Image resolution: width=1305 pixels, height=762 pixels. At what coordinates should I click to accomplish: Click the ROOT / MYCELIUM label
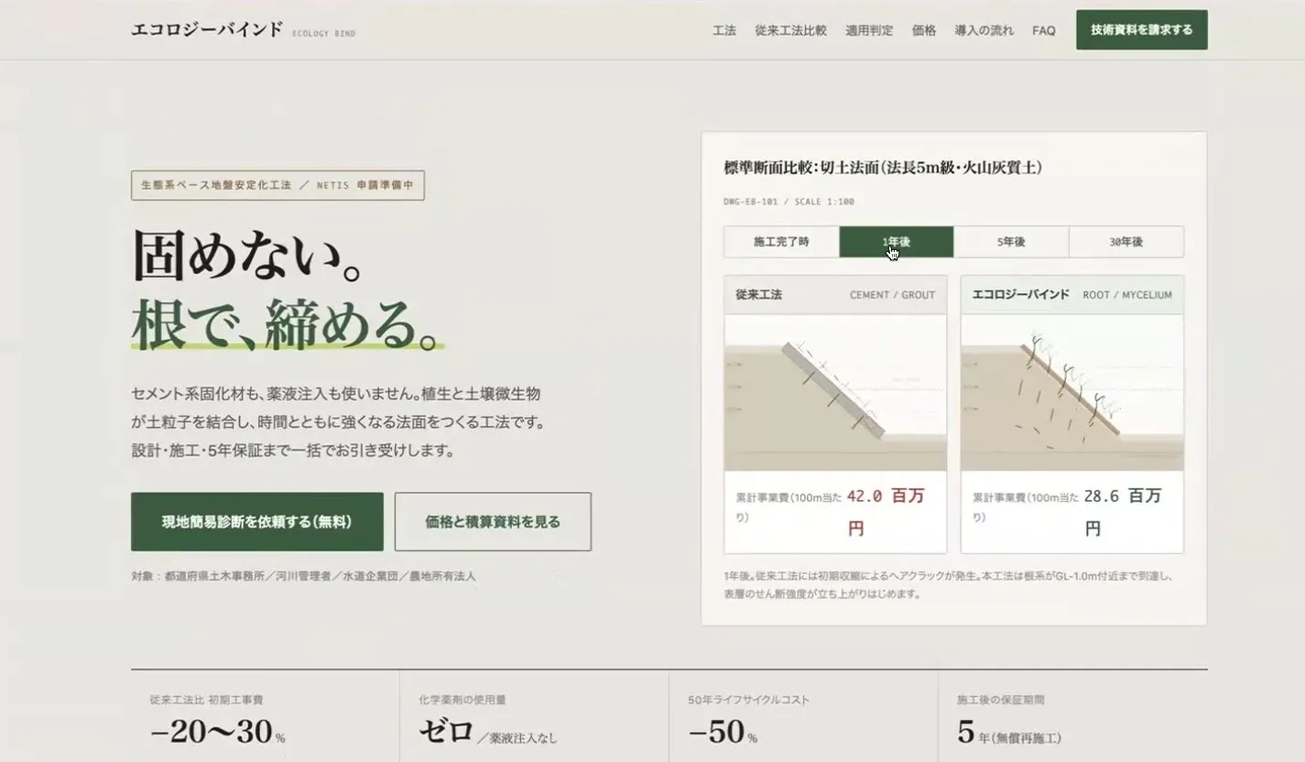pyautogui.click(x=1127, y=295)
